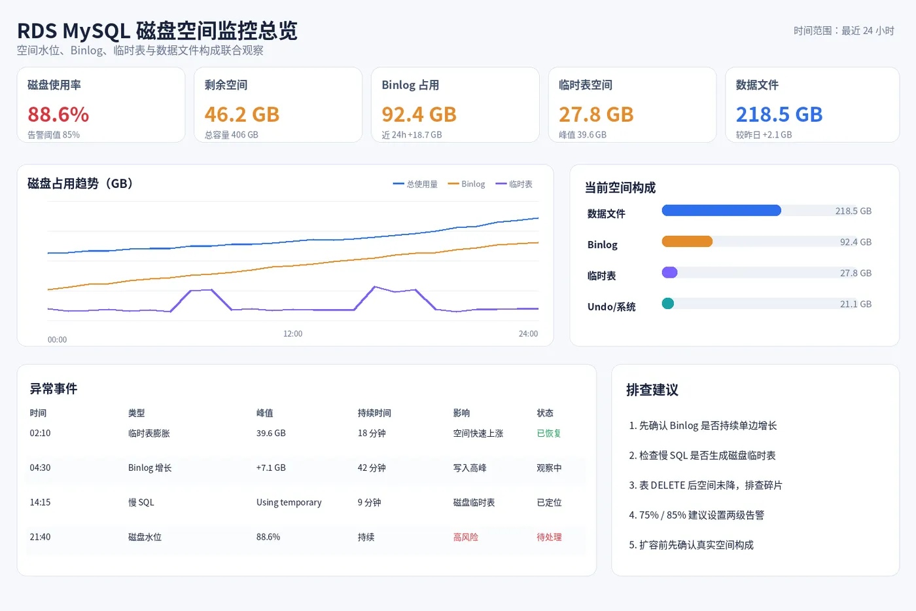The height and width of the screenshot is (611, 916).
Task: Click the 磁盘水位 event type
Action: 145,537
